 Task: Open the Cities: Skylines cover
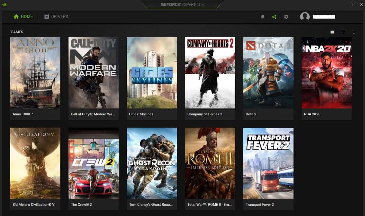tap(152, 73)
